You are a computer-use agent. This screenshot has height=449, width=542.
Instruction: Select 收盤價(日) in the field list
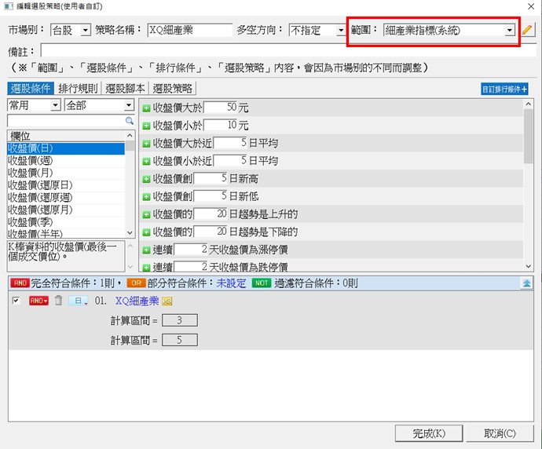pos(66,148)
